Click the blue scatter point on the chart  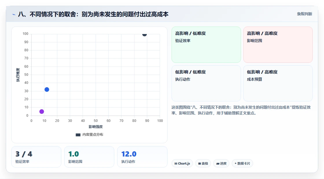(47, 90)
